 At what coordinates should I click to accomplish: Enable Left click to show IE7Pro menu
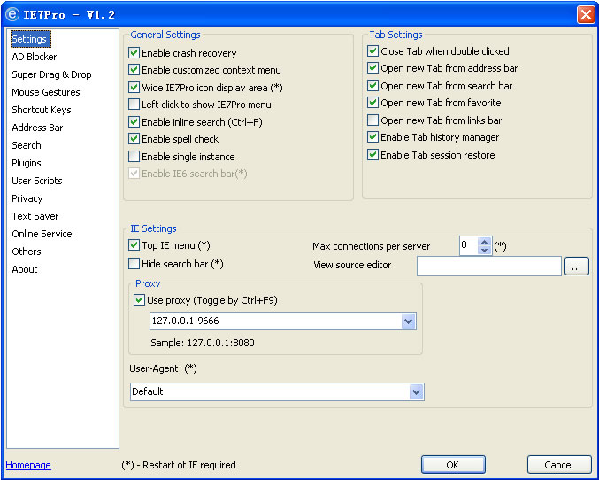pyautogui.click(x=134, y=104)
